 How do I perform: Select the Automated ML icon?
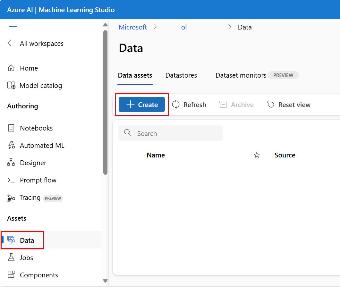pos(11,145)
